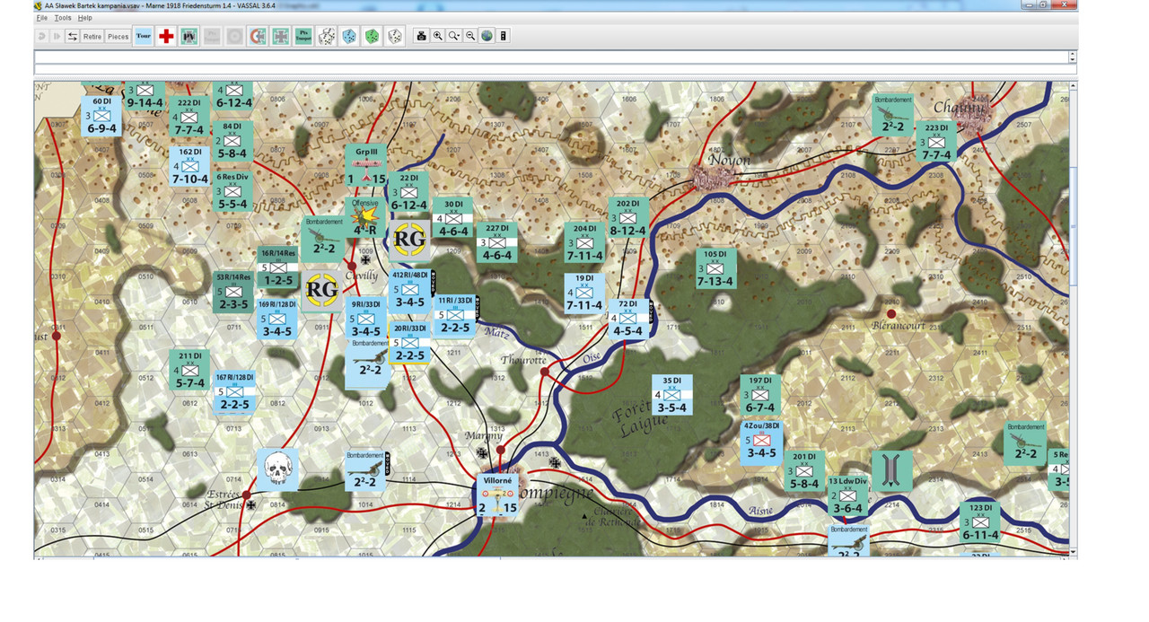
Task: Click the zoom in magnifier
Action: point(437,36)
